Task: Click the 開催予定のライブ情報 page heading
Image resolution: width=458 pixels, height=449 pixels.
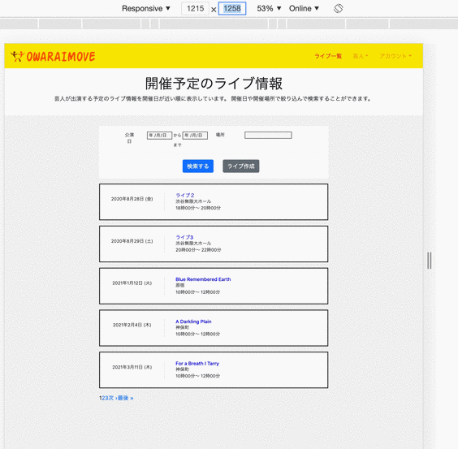Action: point(214,84)
